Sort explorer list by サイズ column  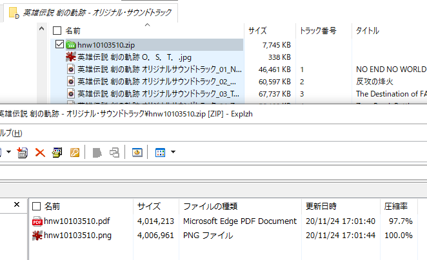coord(257,31)
